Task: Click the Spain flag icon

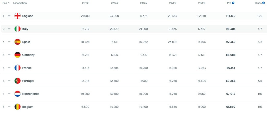Action: coord(17,42)
